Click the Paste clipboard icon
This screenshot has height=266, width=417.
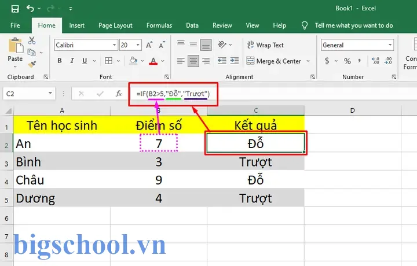click(x=16, y=46)
